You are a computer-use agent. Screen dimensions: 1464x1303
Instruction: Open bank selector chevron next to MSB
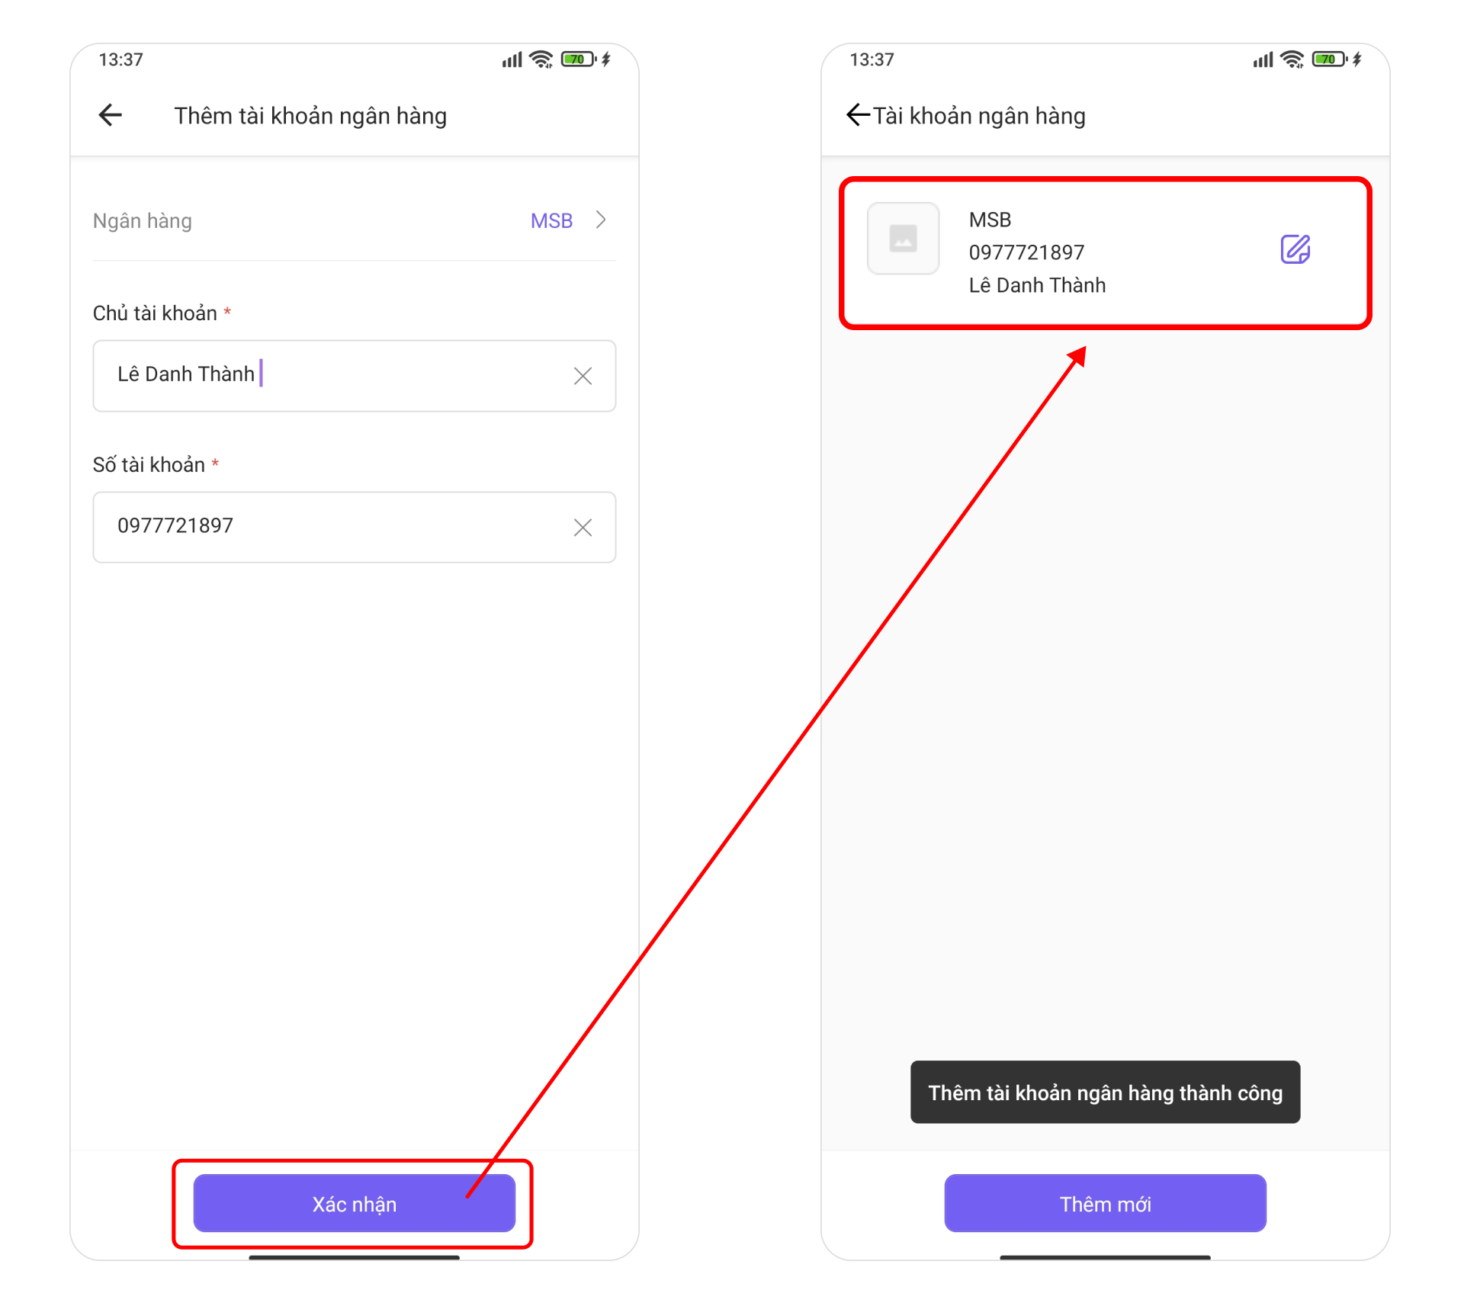tap(601, 220)
